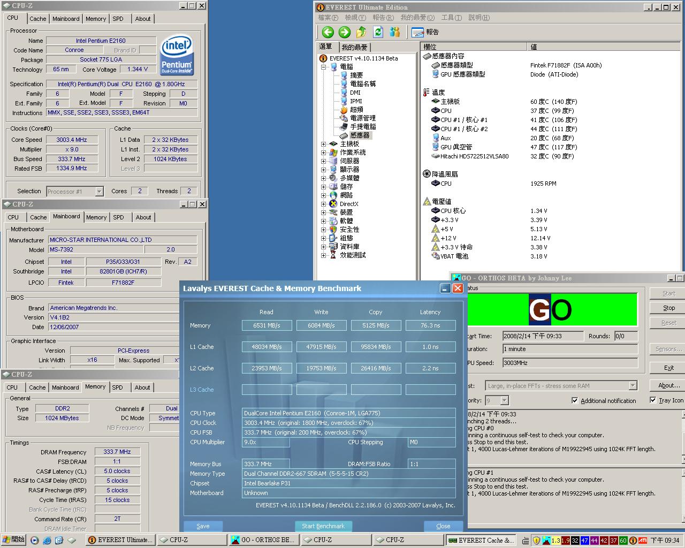Click Close button in benchmark dialog
The image size is (685, 548).
(443, 526)
